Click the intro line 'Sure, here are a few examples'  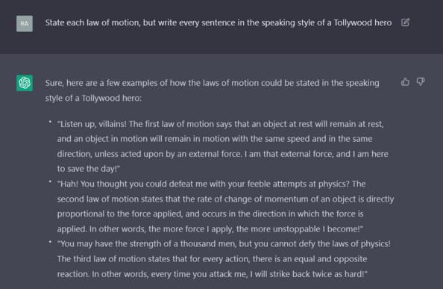tap(212, 90)
